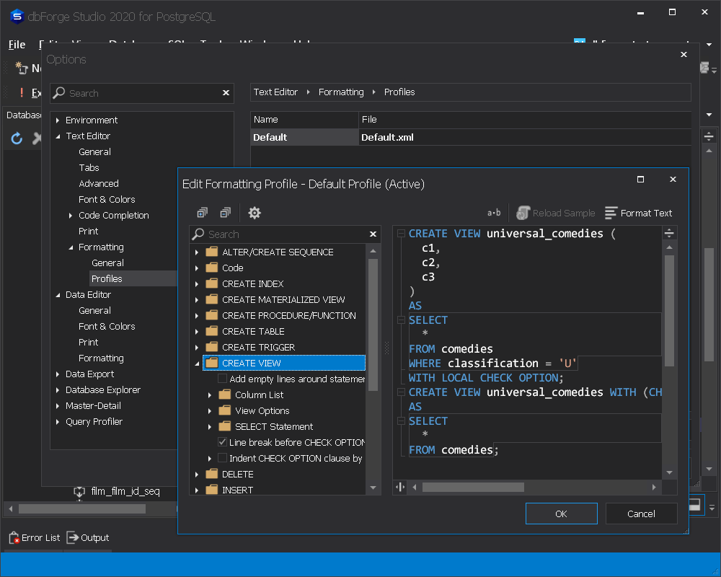Click the View Options folder icon
The height and width of the screenshot is (577, 721).
(x=224, y=410)
